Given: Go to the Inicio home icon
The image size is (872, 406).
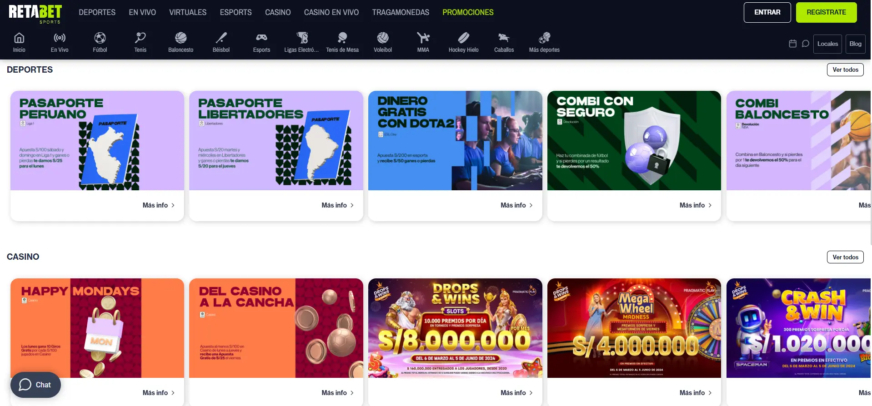Looking at the screenshot, I should tap(19, 38).
